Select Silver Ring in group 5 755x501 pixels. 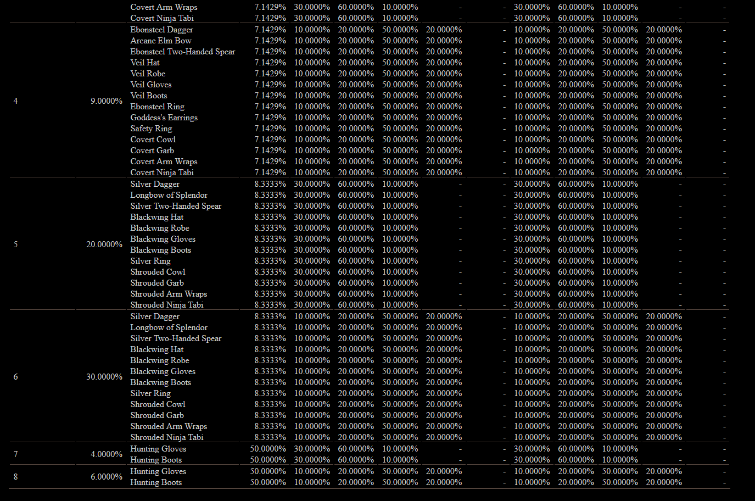tap(150, 261)
